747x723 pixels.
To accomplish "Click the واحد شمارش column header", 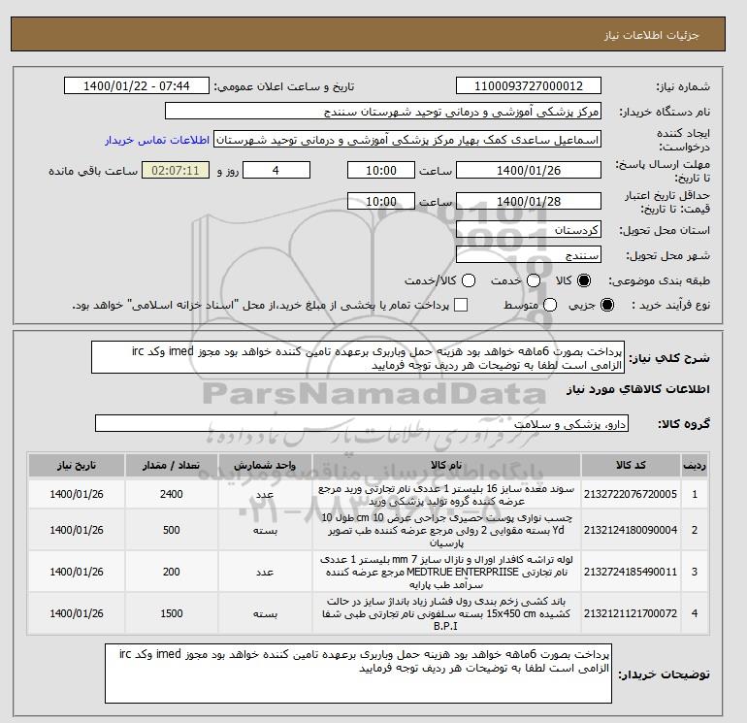I will point(265,466).
